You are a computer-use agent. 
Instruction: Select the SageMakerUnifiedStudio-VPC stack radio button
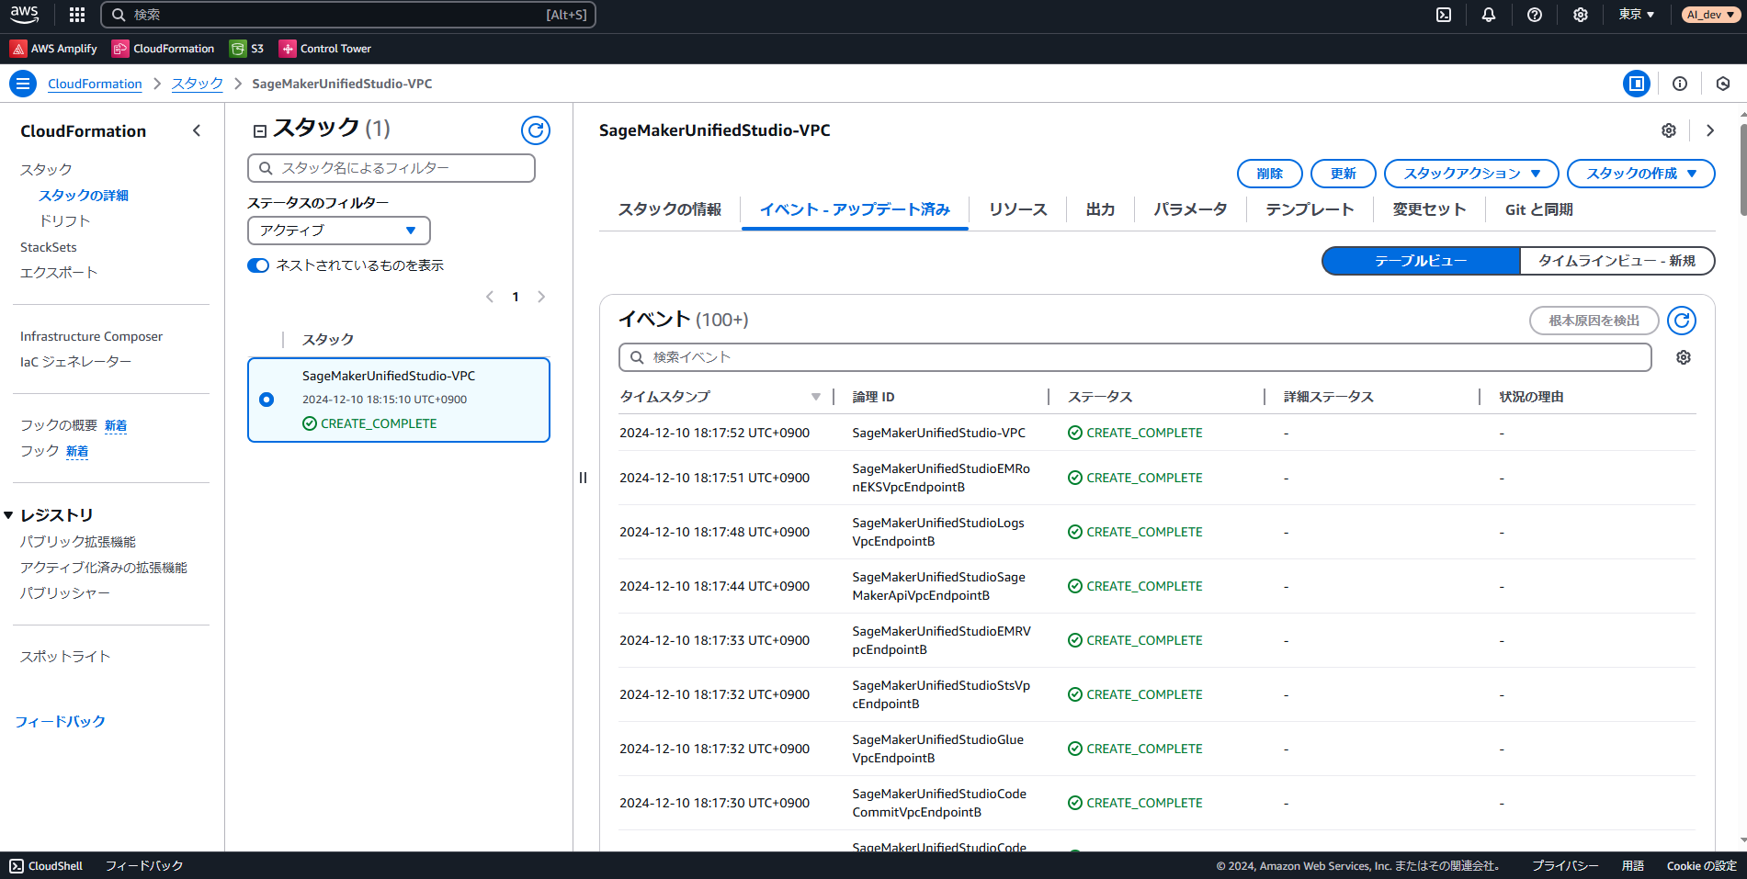(x=267, y=400)
